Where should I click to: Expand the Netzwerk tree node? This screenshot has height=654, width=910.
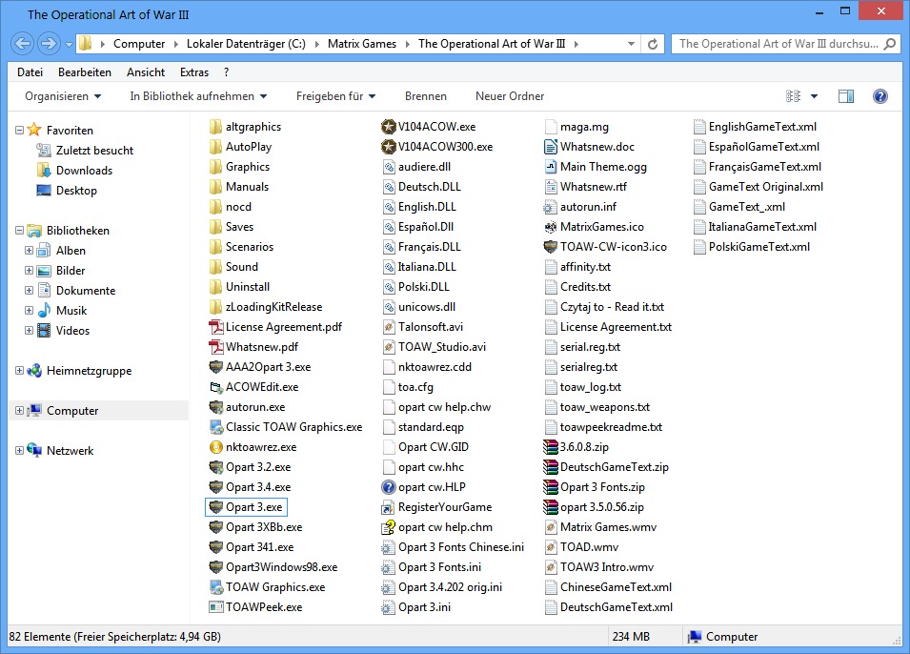pos(19,451)
